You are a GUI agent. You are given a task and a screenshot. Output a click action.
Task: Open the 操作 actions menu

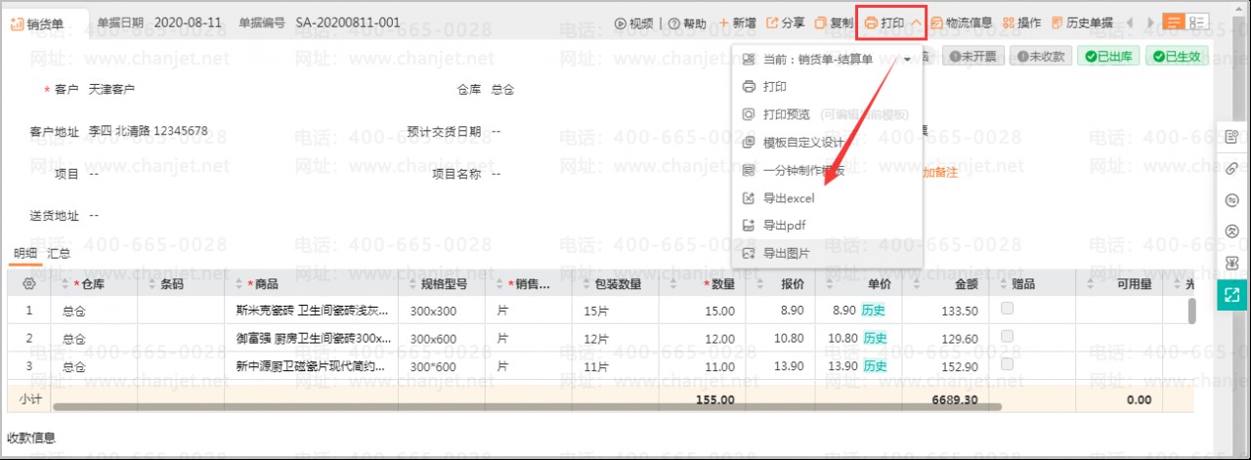pyautogui.click(x=1021, y=22)
